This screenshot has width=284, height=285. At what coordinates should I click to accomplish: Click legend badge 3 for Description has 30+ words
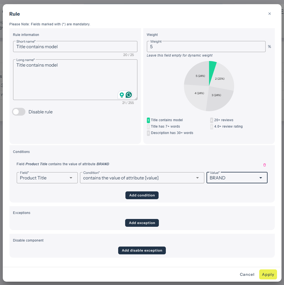coord(148,133)
